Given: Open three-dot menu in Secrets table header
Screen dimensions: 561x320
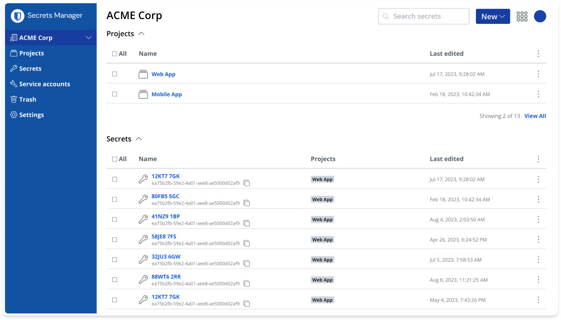Looking at the screenshot, I should tap(538, 159).
